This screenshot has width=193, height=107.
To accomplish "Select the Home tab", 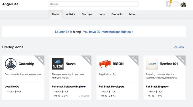I will (x=56, y=14).
